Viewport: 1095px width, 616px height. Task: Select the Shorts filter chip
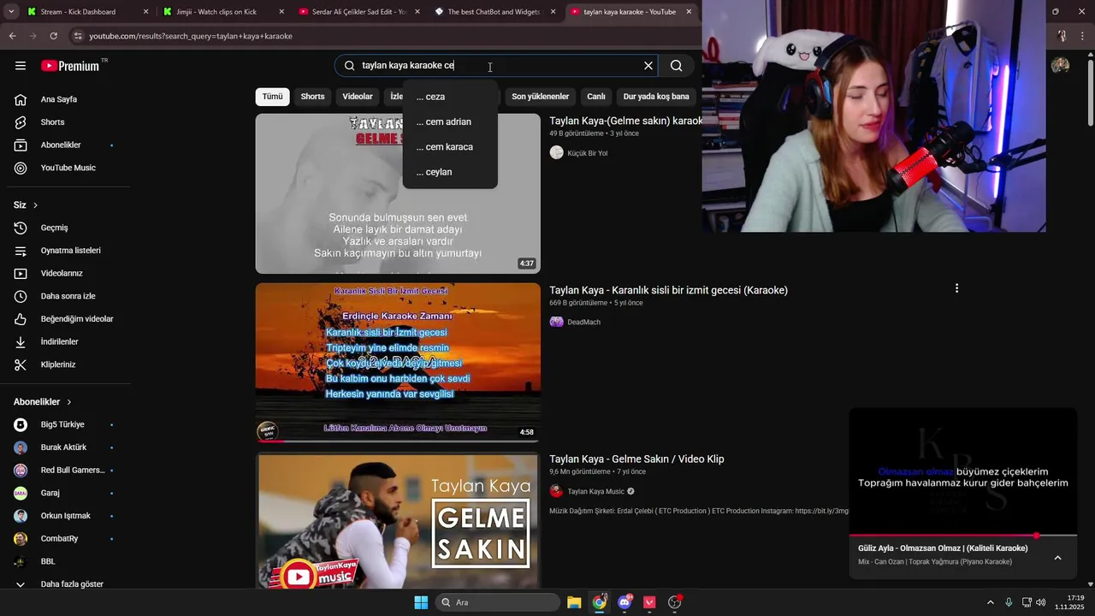pyautogui.click(x=312, y=97)
